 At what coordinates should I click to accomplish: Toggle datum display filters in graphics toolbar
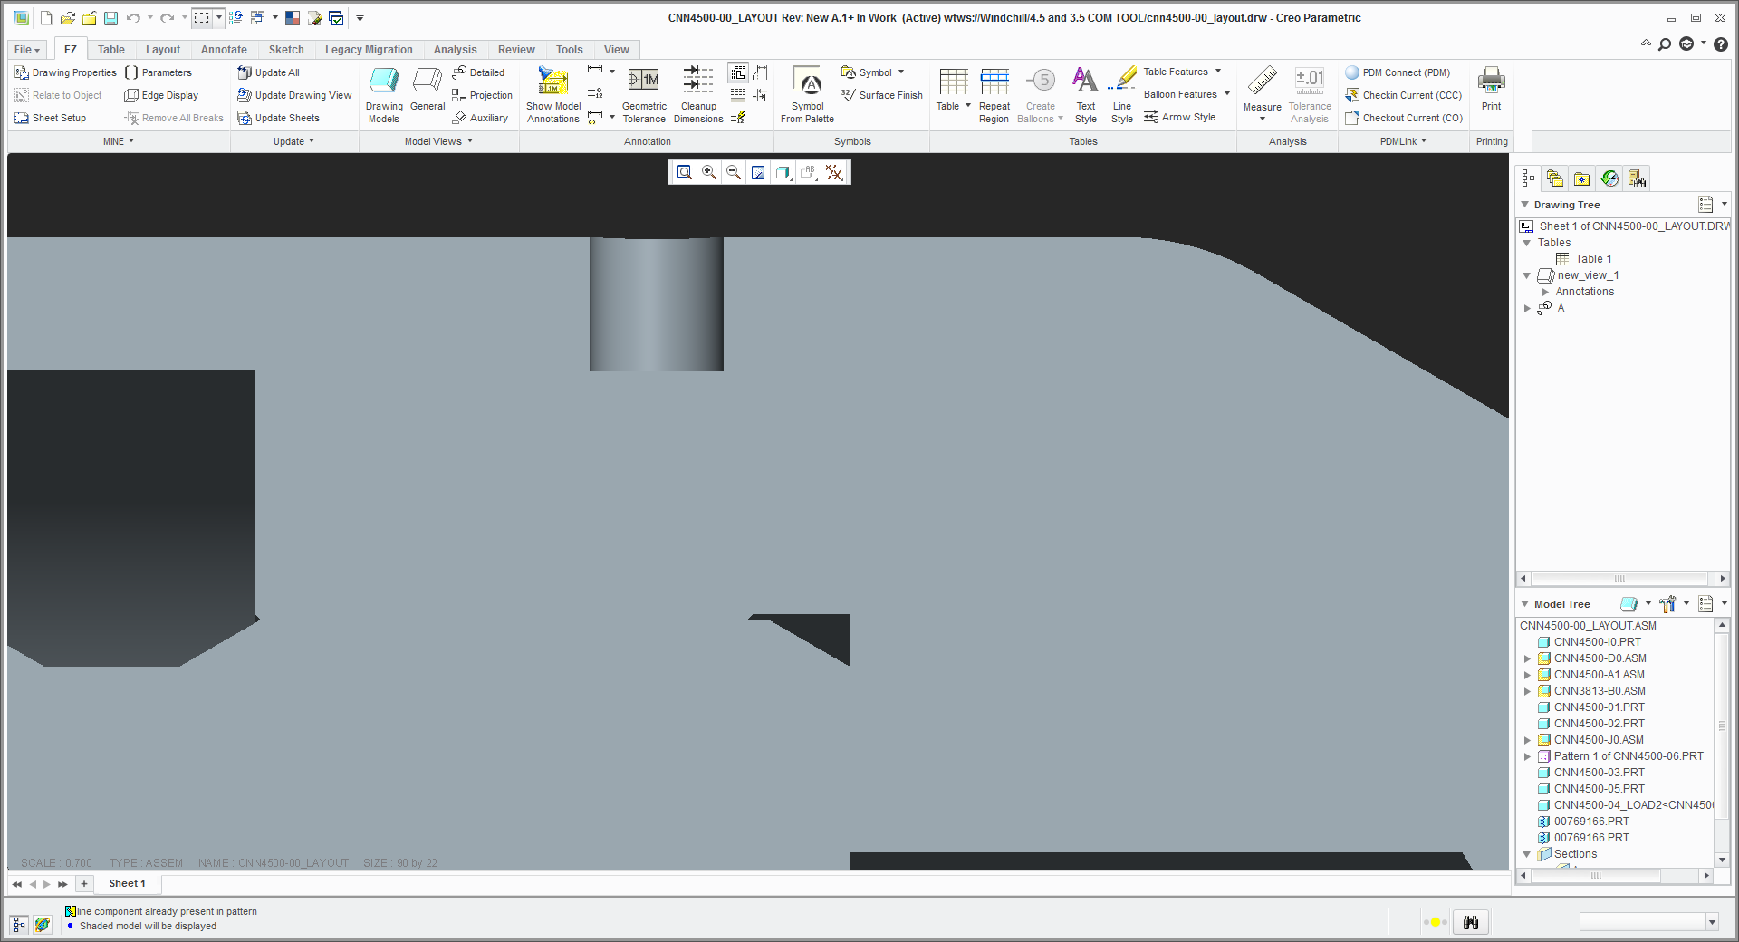834,172
